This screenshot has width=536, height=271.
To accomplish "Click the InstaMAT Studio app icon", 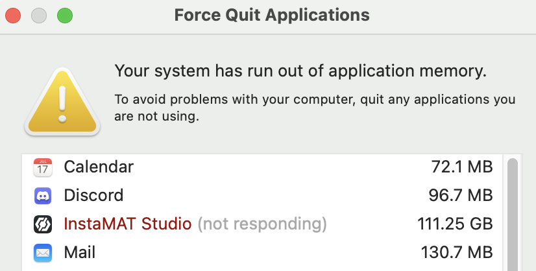I will coord(43,224).
